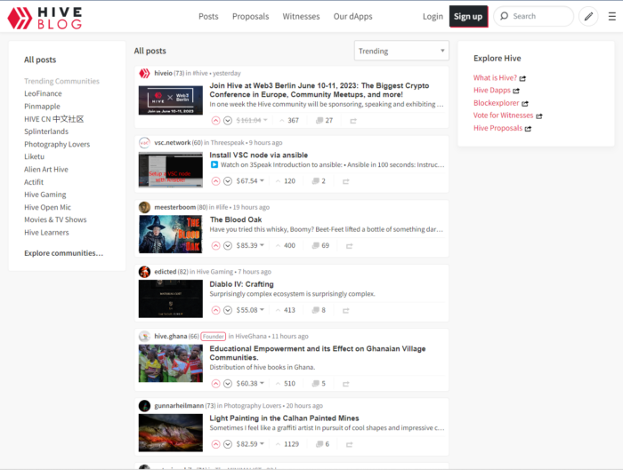Open the Proposals nav item

251,16
